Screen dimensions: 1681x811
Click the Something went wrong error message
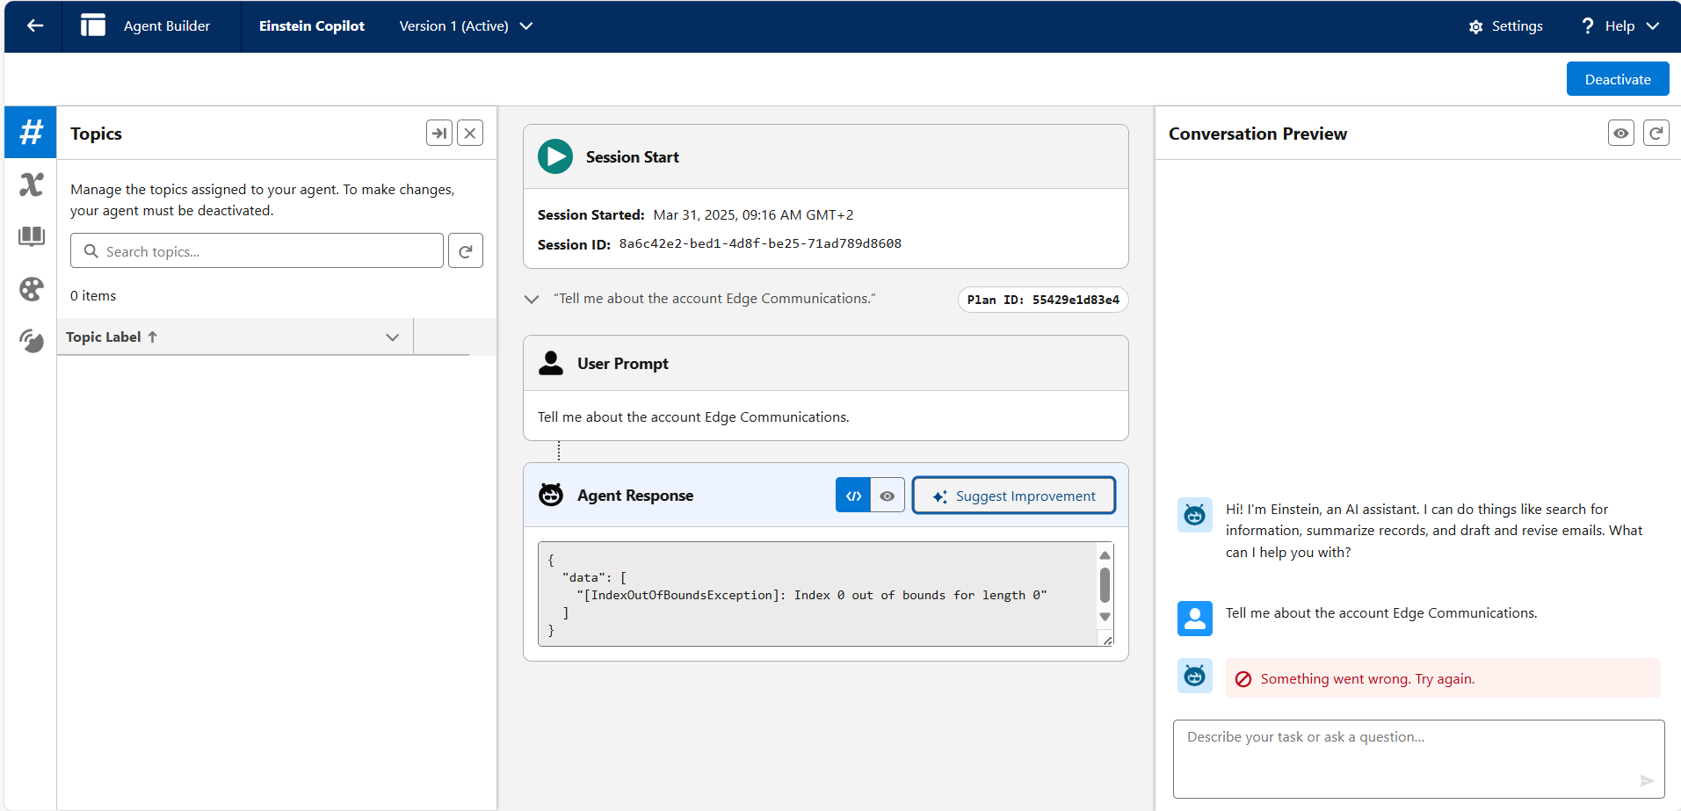1367,679
